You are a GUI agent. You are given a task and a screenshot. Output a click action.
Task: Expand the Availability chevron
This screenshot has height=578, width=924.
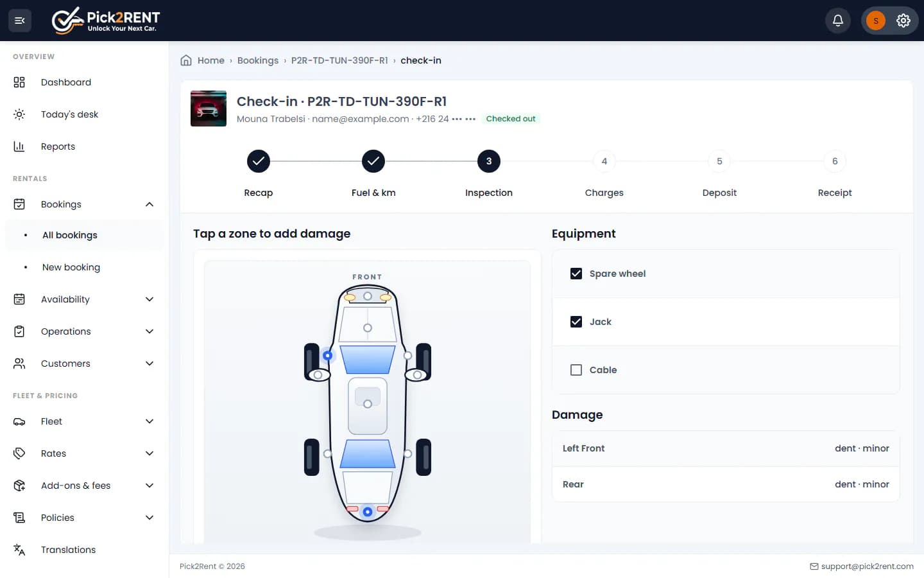(150, 299)
